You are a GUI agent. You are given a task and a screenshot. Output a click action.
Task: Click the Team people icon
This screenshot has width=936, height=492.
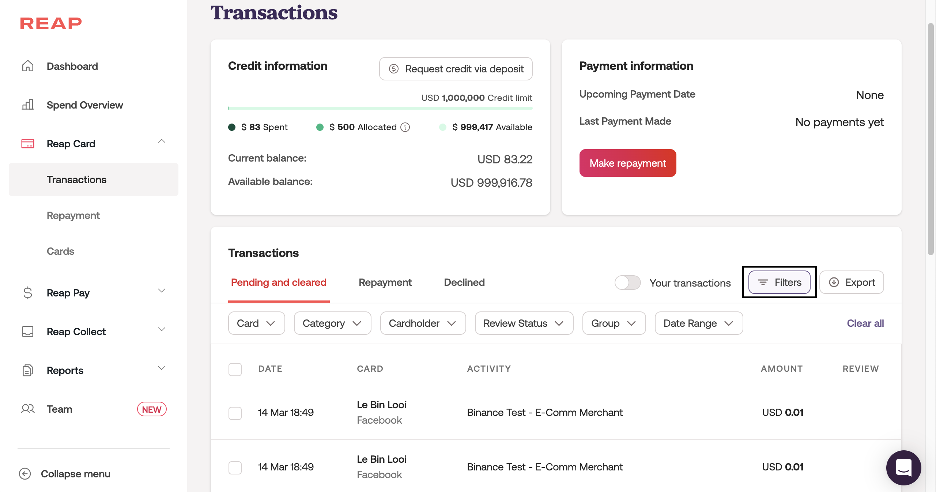pos(28,409)
